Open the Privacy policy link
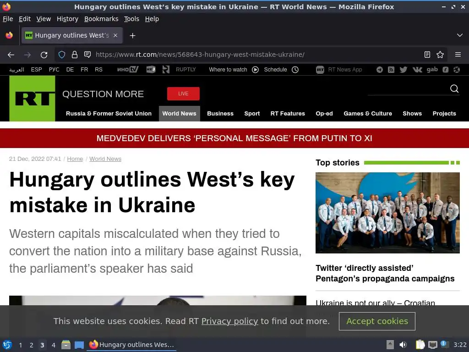Image resolution: width=469 pixels, height=352 pixels. [230, 321]
